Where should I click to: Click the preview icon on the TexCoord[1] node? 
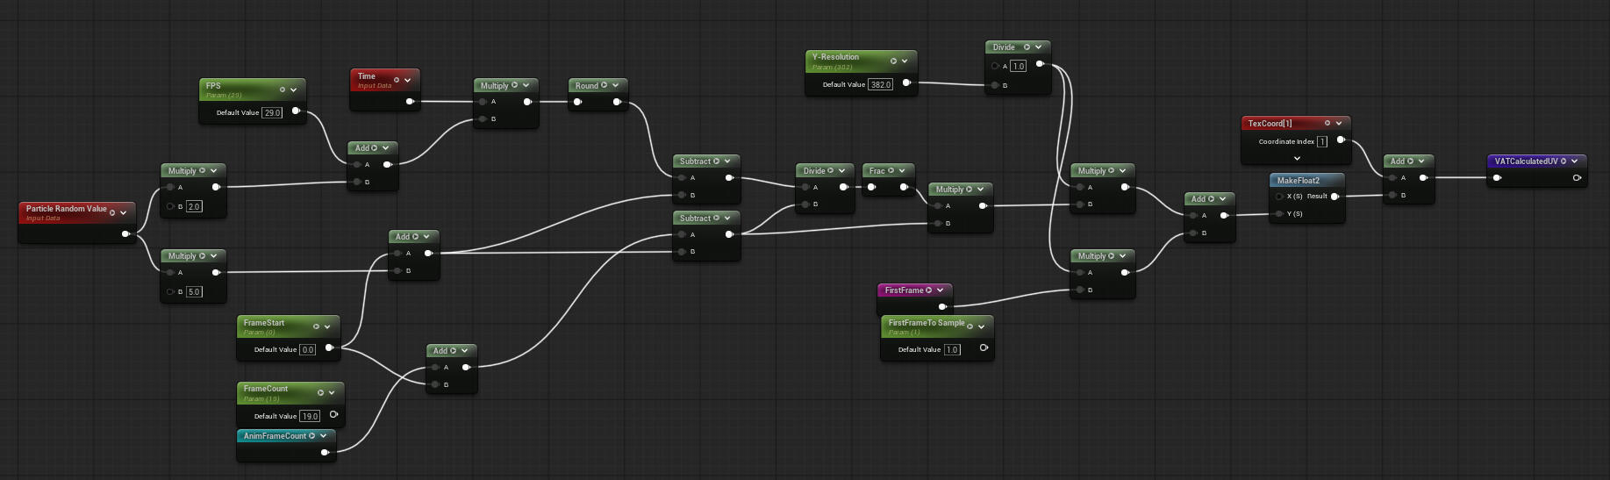coord(1327,123)
